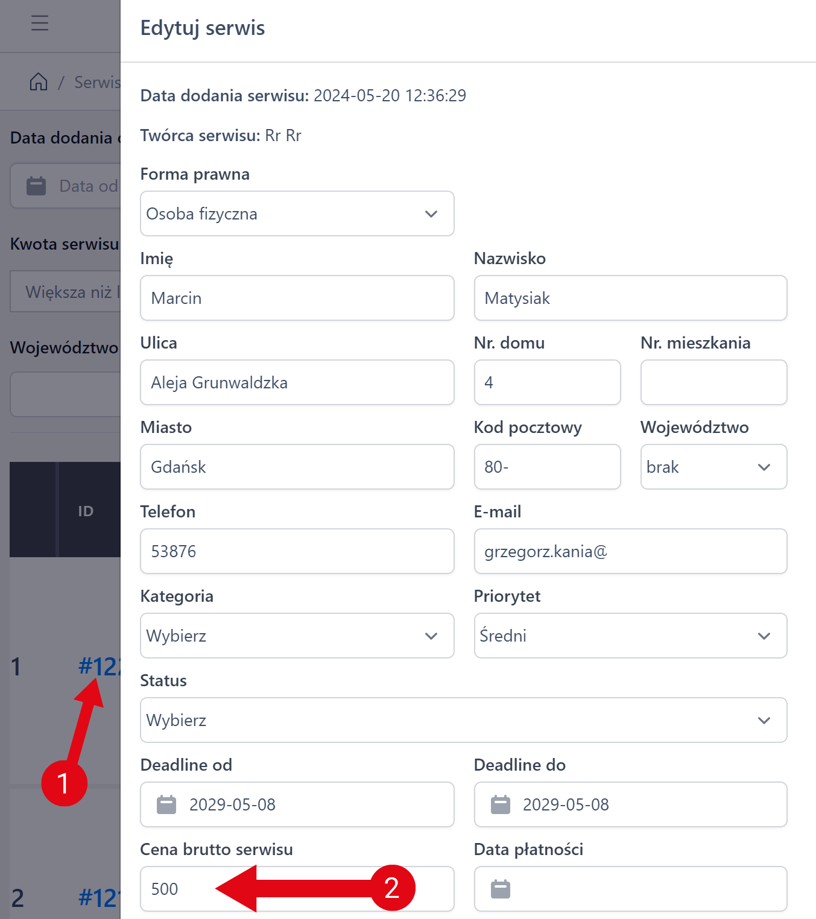Viewport: 816px width, 919px height.
Task: Focus the Ulica field with Aleja Grunwaldzka
Action: click(297, 382)
